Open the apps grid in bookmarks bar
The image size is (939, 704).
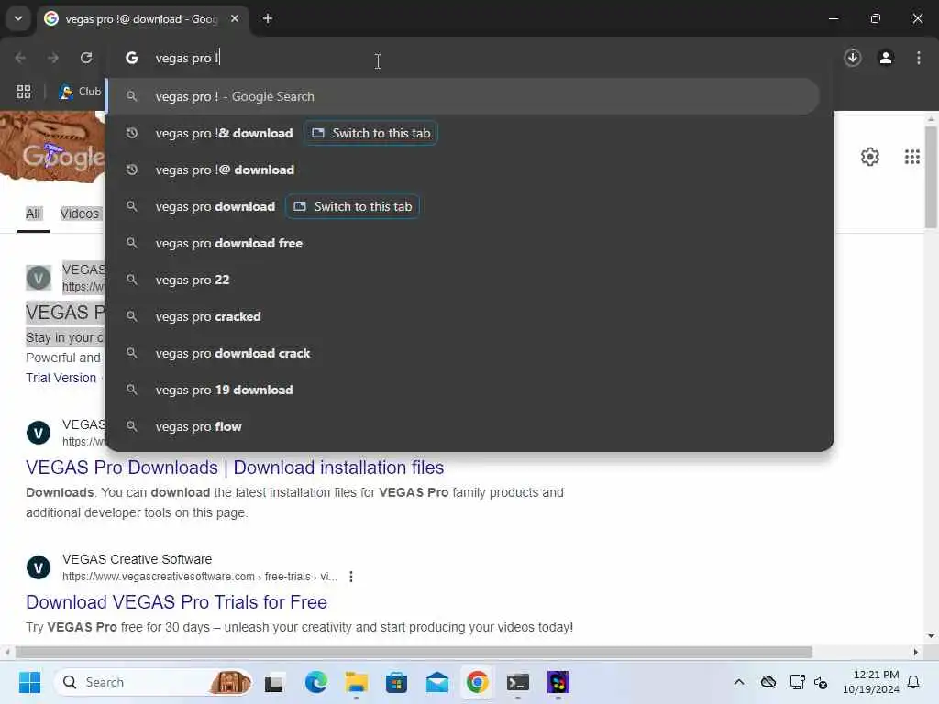[x=24, y=92]
